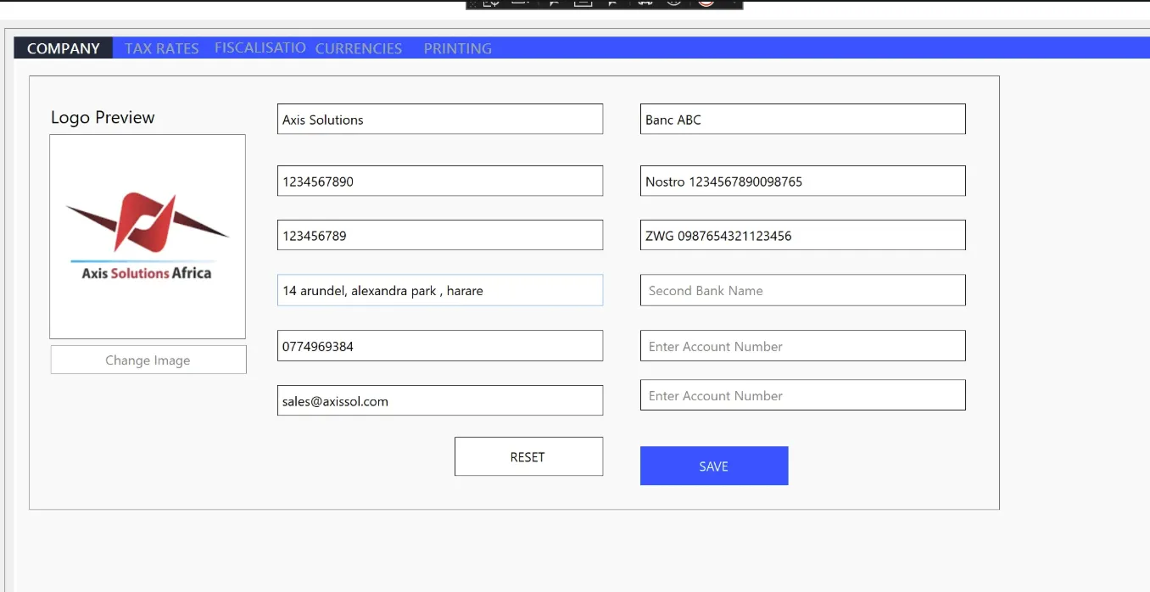Viewport: 1150px width, 592px height.
Task: Click the Axis Solutions Africa logo preview
Action: point(148,237)
